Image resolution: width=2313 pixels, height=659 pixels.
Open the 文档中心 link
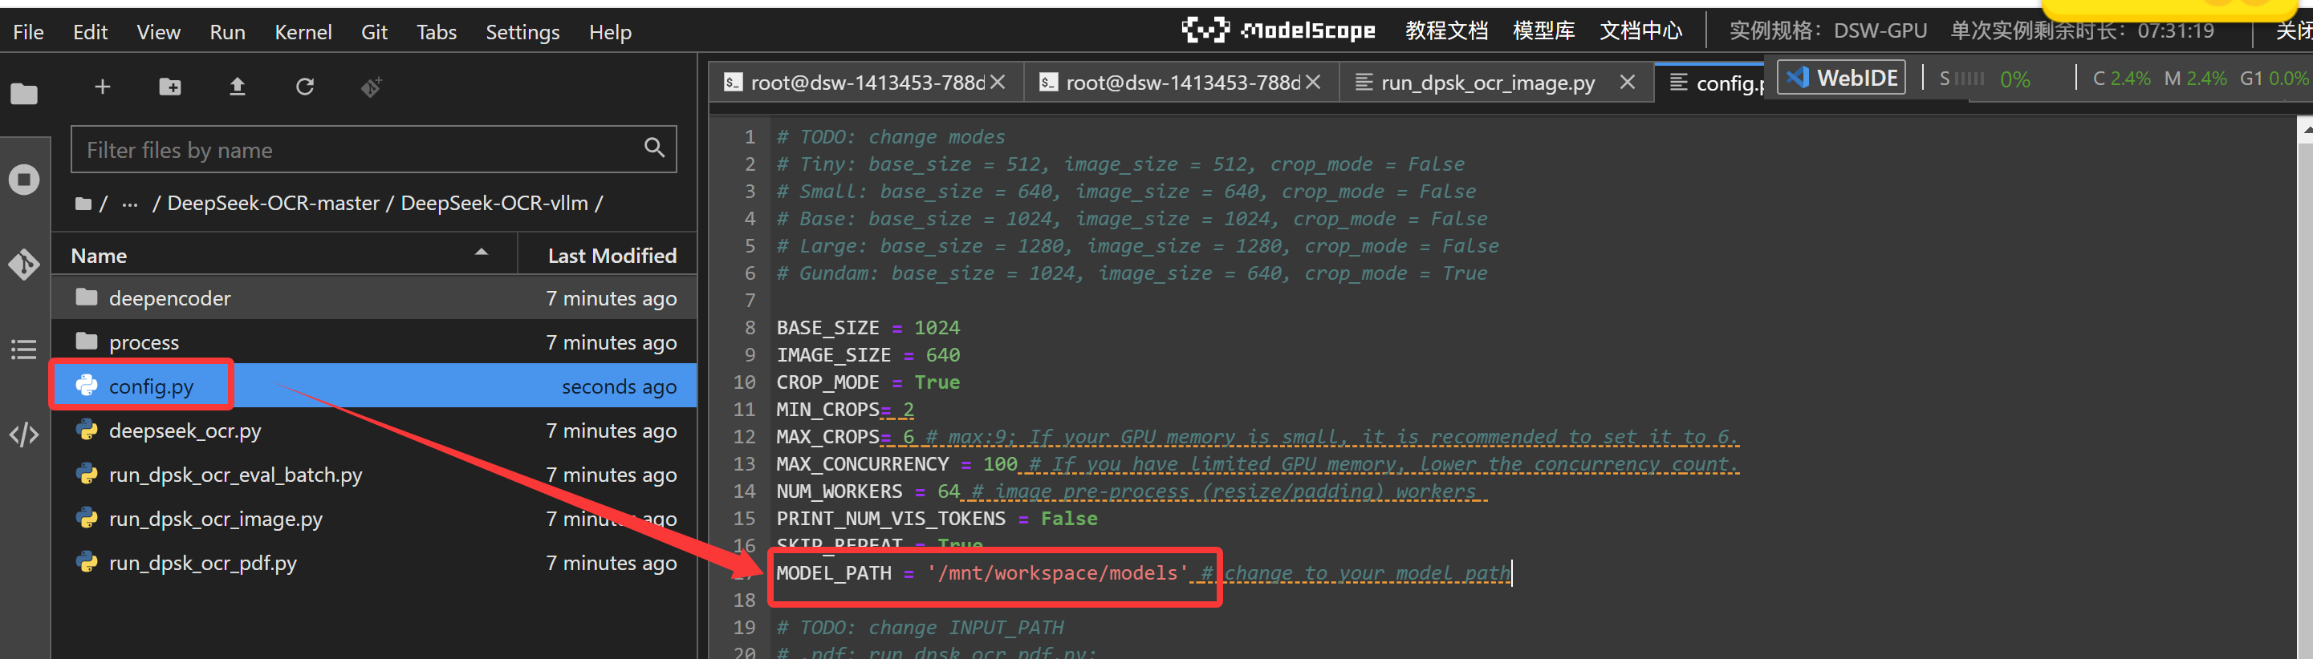tap(1640, 30)
